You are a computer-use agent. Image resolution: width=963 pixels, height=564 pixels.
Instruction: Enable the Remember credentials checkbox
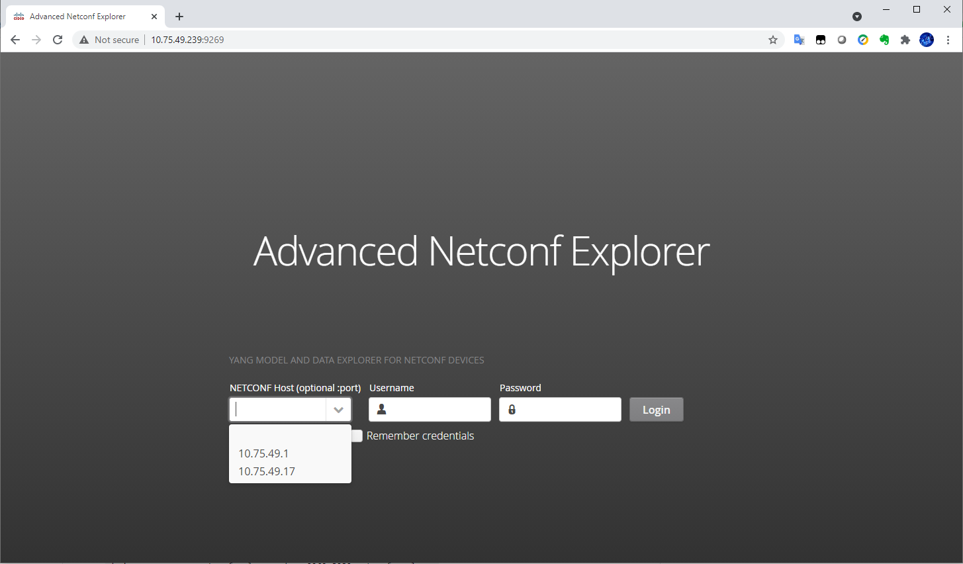357,436
